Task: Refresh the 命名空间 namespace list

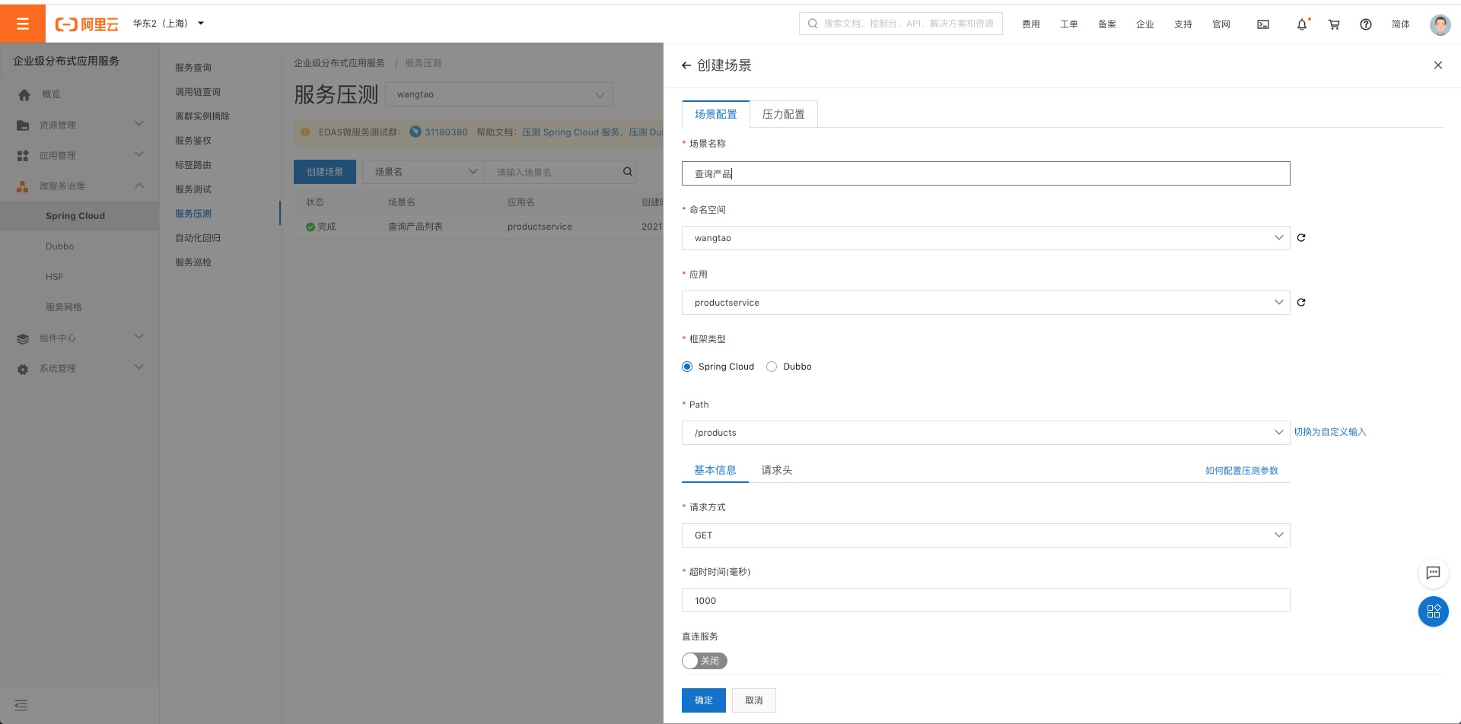Action: point(1301,238)
